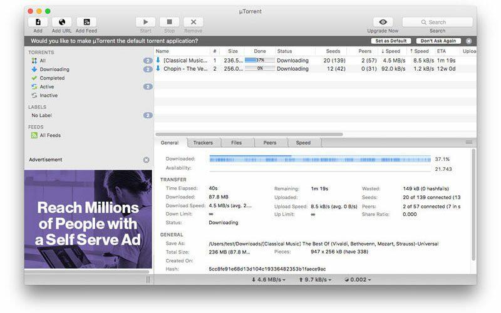Click the sidebar resize handle icon
This screenshot has height=313, width=501.
[x=148, y=279]
